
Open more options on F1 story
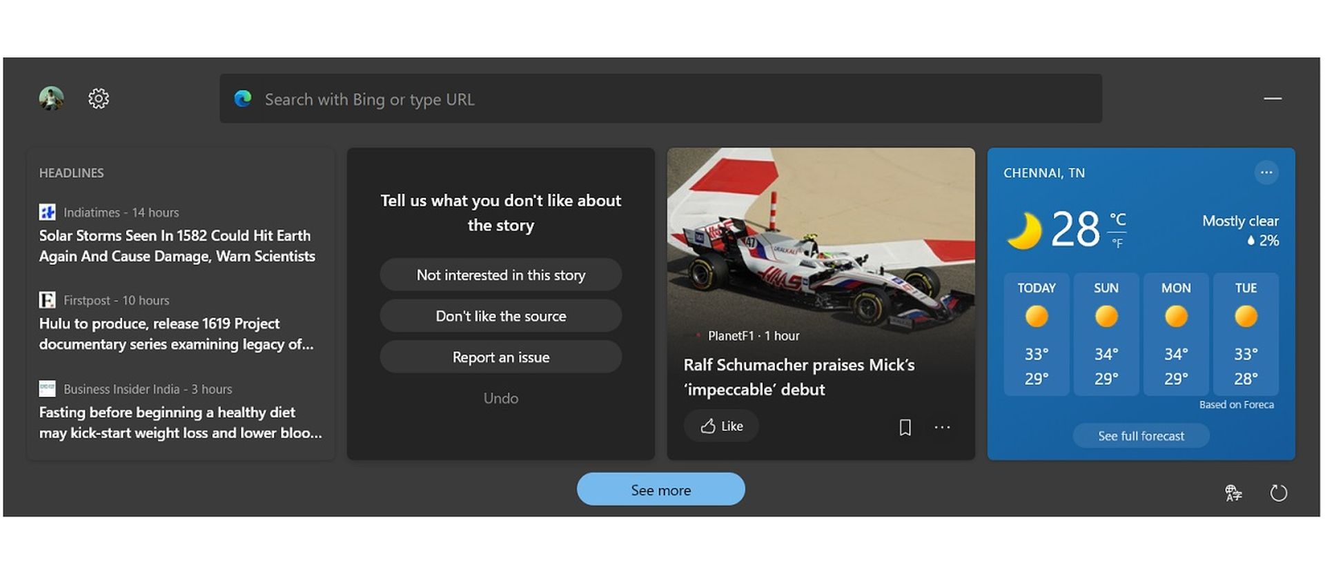pyautogui.click(x=942, y=427)
